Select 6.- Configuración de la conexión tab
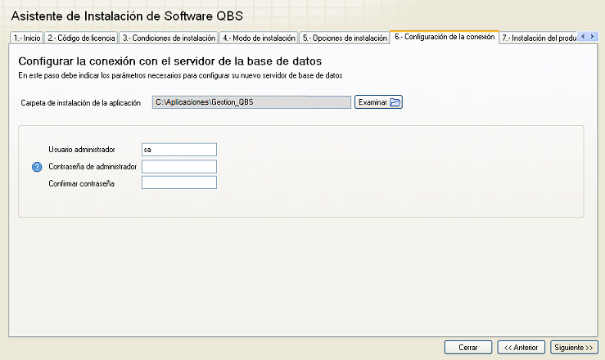The image size is (605, 360). 444,37
